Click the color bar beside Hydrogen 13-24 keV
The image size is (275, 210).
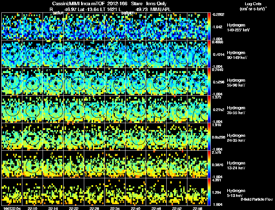209,164
